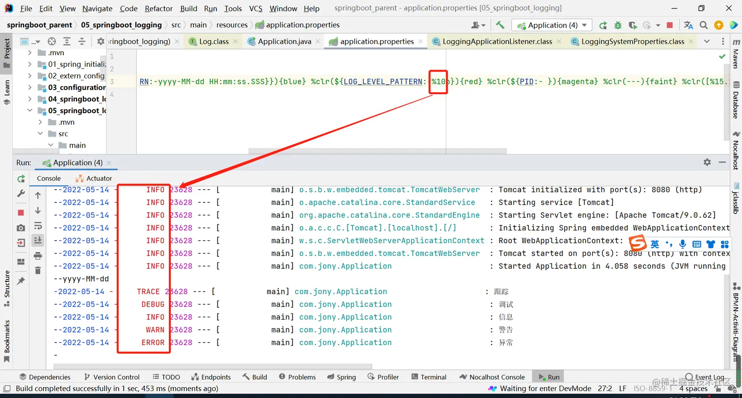Run with Coverage from the shield icon

coord(633,25)
